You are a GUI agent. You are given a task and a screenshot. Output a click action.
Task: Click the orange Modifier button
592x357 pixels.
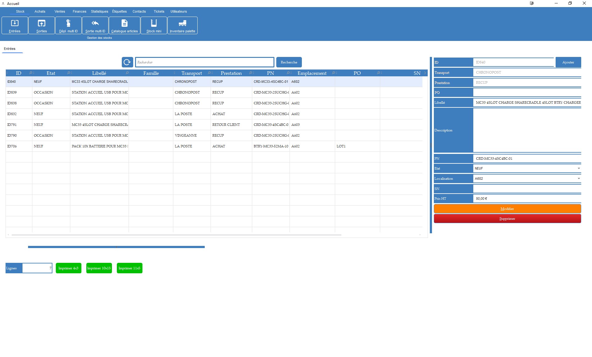[507, 209]
